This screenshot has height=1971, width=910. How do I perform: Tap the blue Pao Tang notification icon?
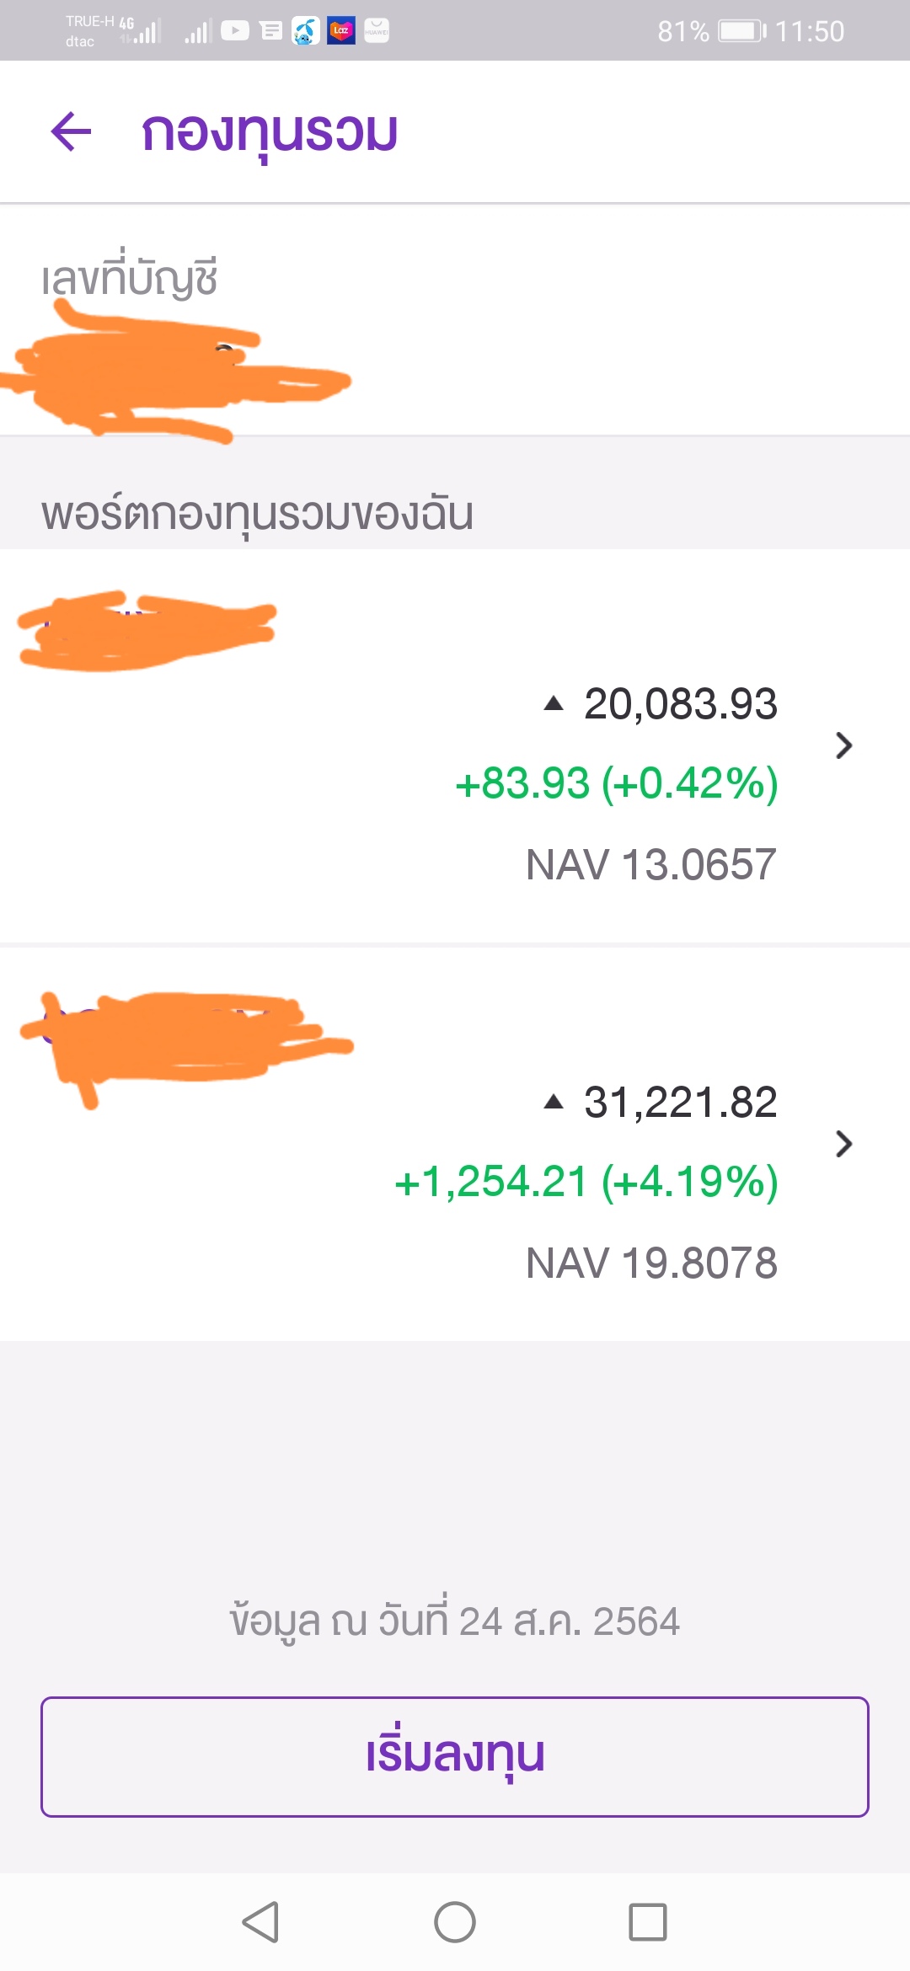coord(305,31)
